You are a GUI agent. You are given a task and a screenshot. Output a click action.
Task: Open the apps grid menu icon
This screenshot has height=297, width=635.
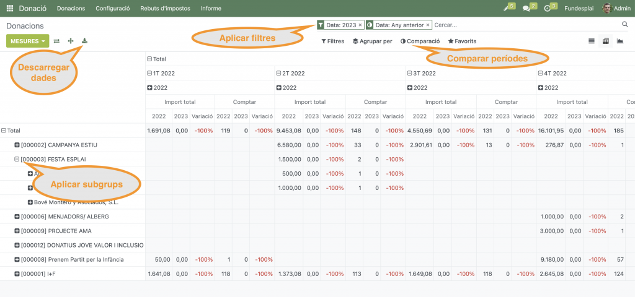tap(9, 9)
